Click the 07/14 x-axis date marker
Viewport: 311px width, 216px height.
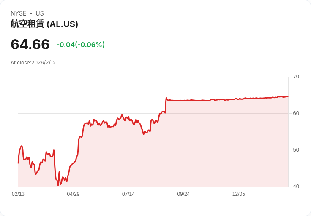(x=128, y=194)
